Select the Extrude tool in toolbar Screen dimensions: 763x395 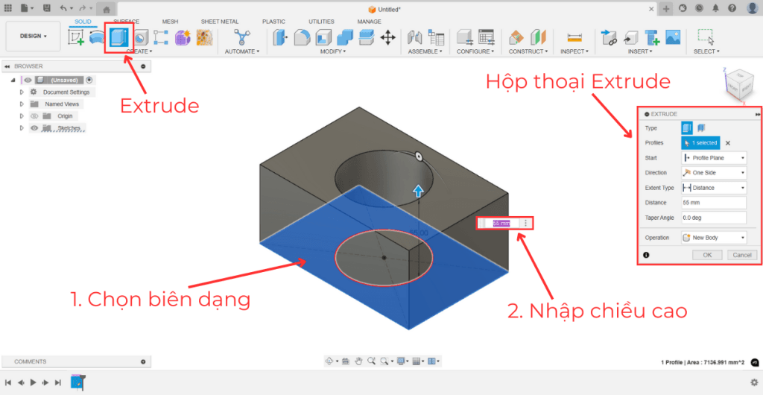coord(118,37)
